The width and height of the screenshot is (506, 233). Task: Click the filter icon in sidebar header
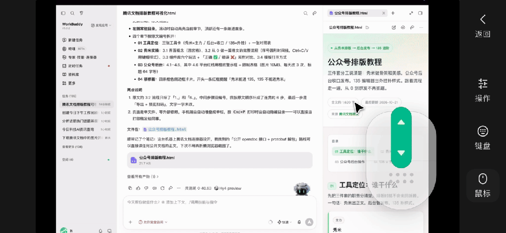tap(81, 13)
